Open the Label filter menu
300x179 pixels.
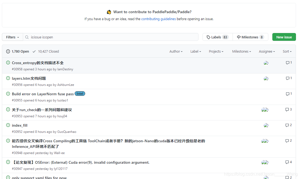(196, 52)
